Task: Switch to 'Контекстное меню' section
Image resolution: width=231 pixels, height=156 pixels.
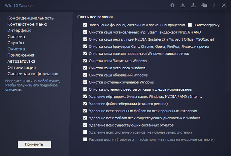Action: pyautogui.click(x=27, y=24)
